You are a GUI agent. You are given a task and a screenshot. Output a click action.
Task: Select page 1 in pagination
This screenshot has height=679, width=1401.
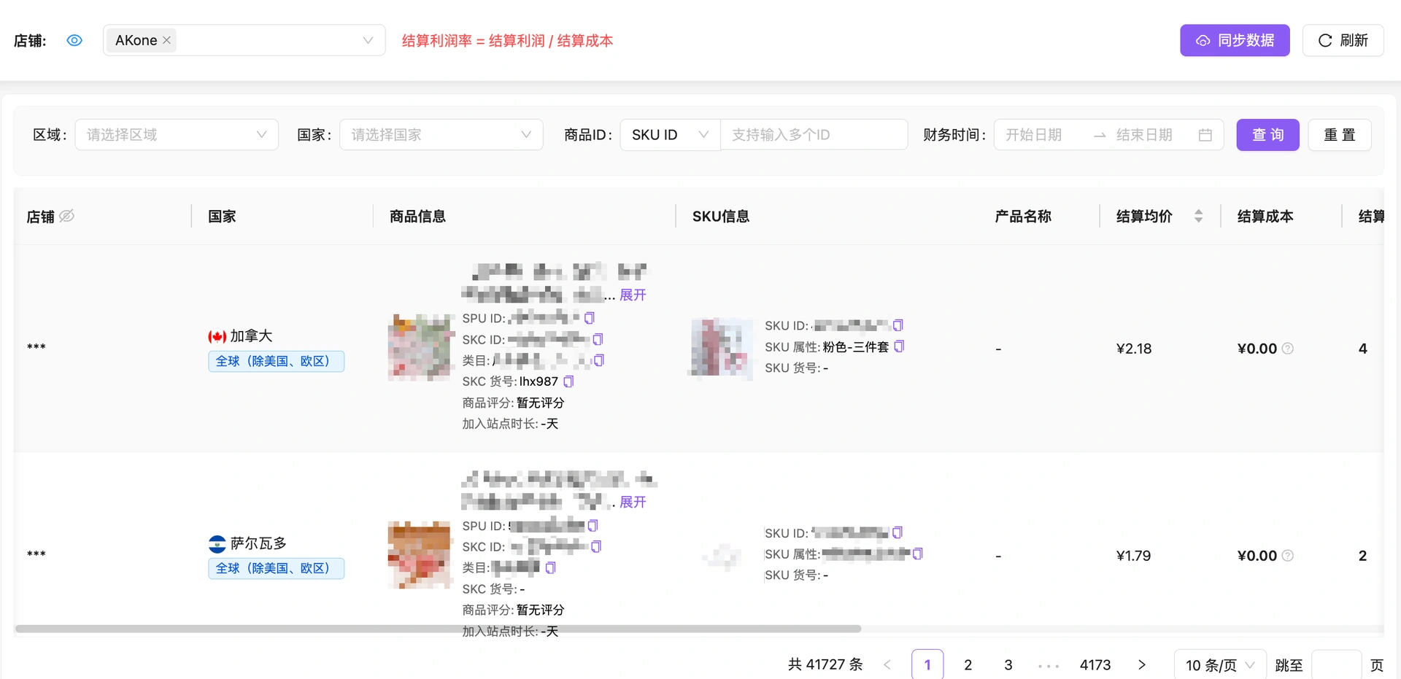(x=927, y=664)
